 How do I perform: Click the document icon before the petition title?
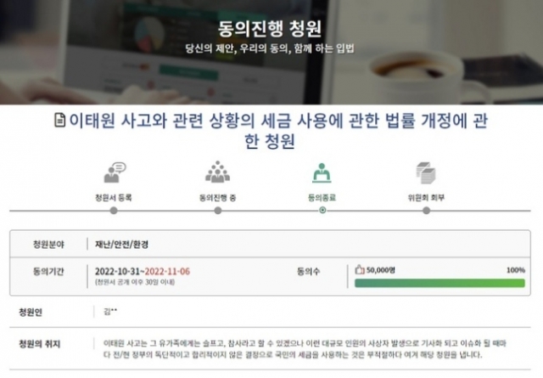[60, 121]
